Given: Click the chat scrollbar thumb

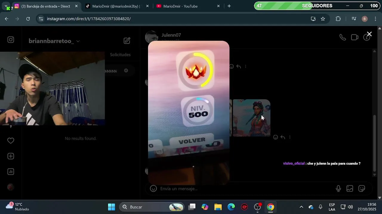Looking at the screenshot, I should (375, 144).
